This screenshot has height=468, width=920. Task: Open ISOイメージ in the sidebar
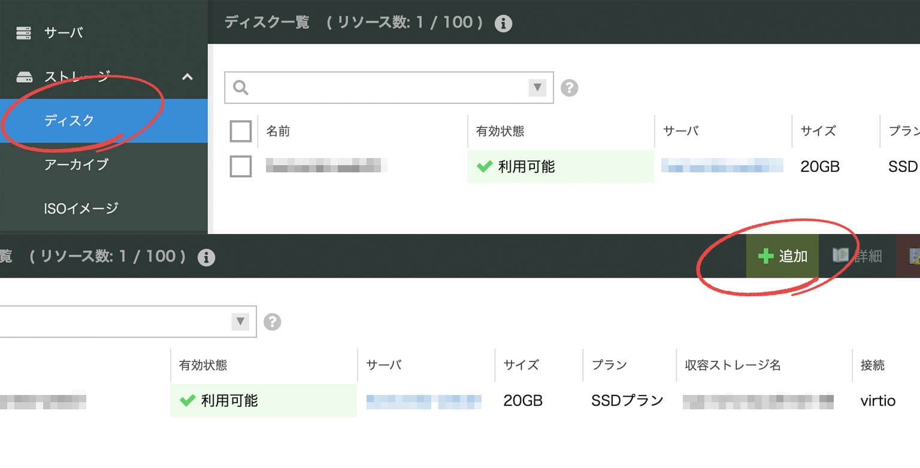pyautogui.click(x=81, y=208)
